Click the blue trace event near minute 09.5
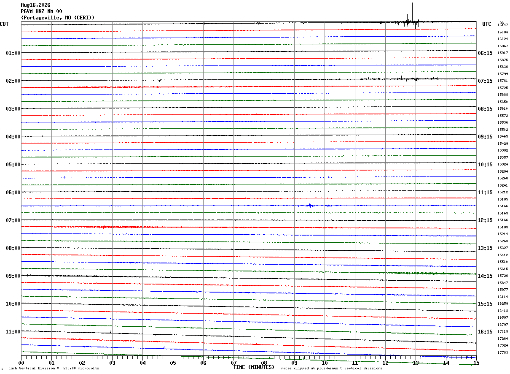 310,206
